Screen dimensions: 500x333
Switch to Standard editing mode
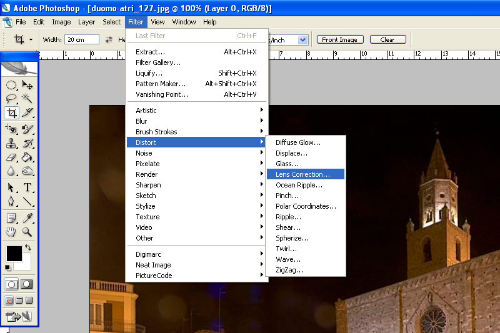[x=11, y=284]
